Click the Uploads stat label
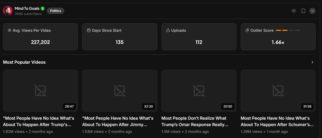Viewport: 322px width, 138px height. point(178,30)
